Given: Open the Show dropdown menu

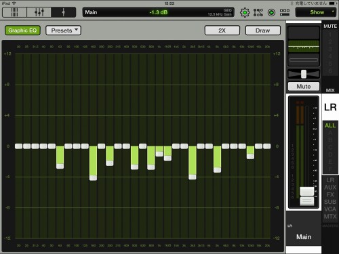Looking at the screenshot, I should click(x=316, y=12).
